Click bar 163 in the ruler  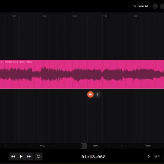[x=75, y=16]
